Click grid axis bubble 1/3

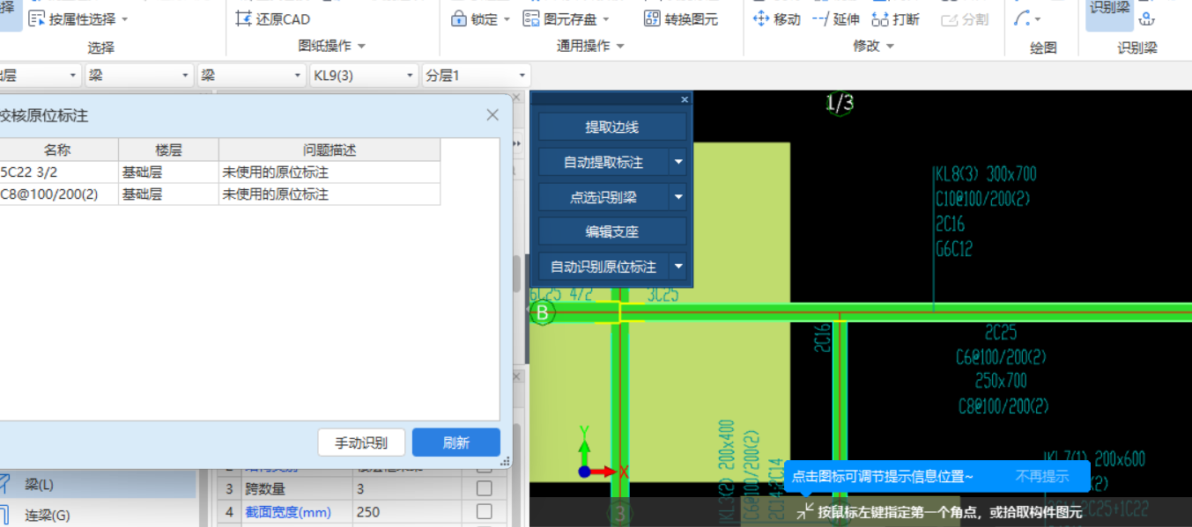[840, 103]
